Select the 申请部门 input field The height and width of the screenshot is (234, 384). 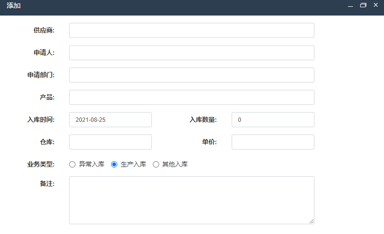click(x=191, y=75)
